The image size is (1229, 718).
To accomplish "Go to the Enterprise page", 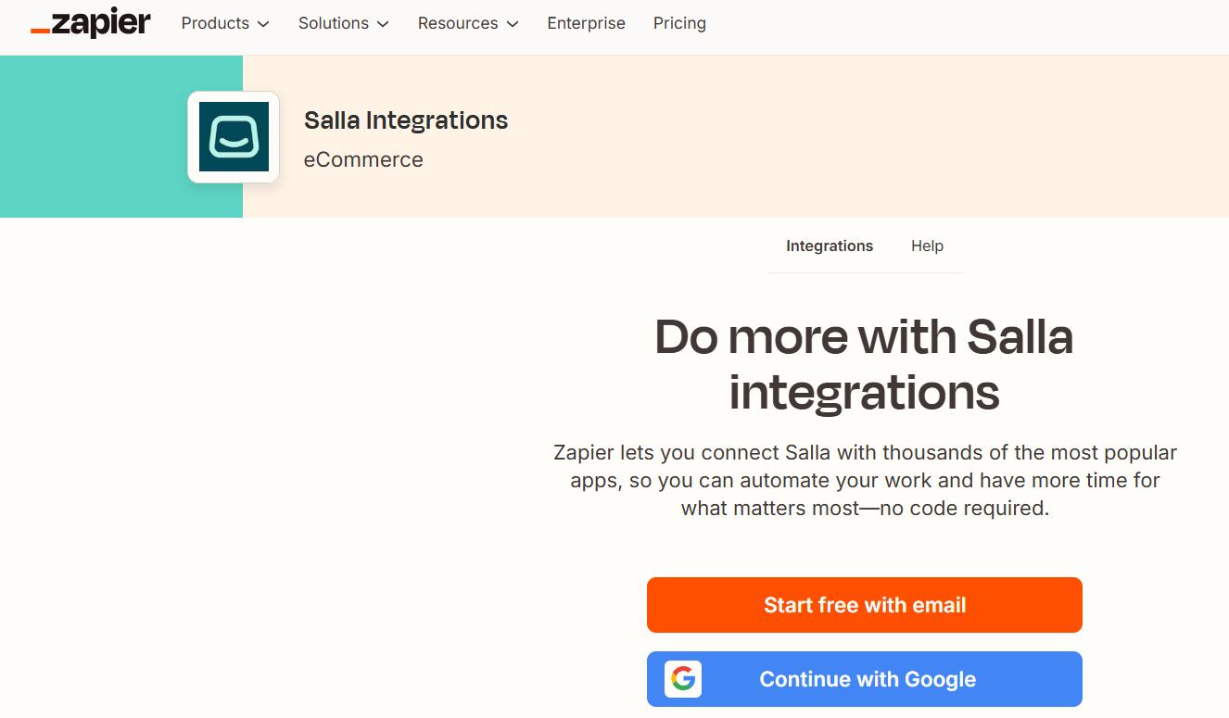I will (x=586, y=23).
